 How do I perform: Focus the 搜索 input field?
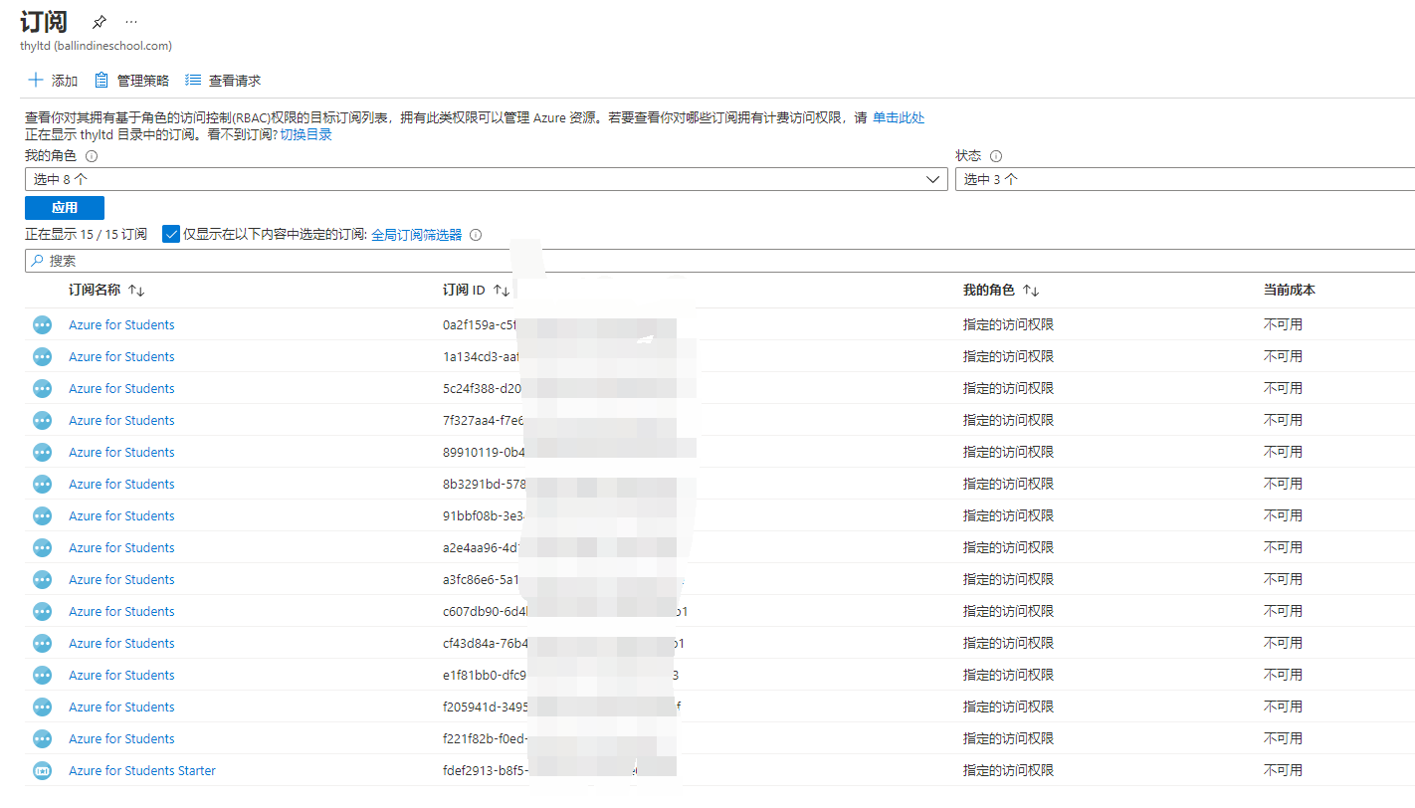719,261
